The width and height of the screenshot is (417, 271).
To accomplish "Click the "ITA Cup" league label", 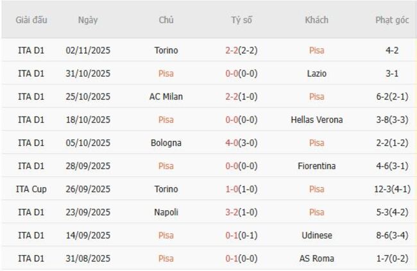I will click(31, 189).
